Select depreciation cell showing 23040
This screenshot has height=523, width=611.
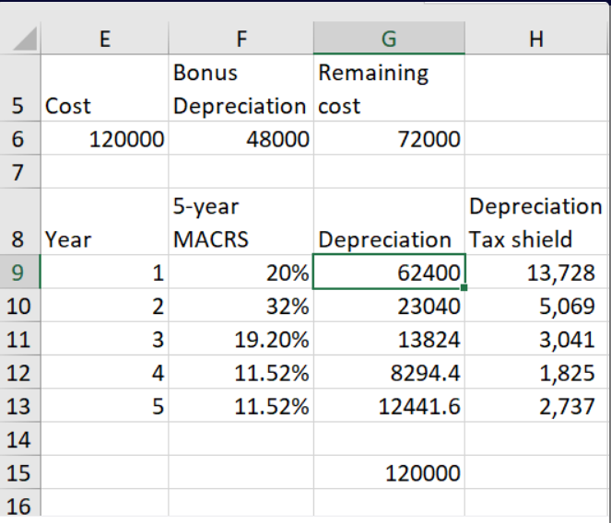click(x=389, y=306)
